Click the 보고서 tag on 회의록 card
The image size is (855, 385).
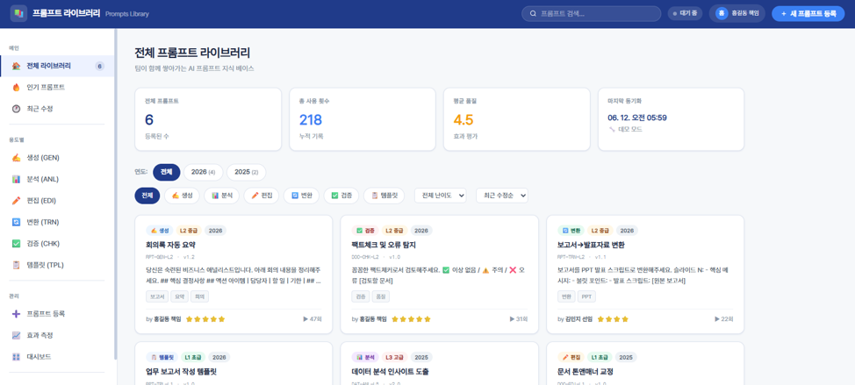point(157,296)
